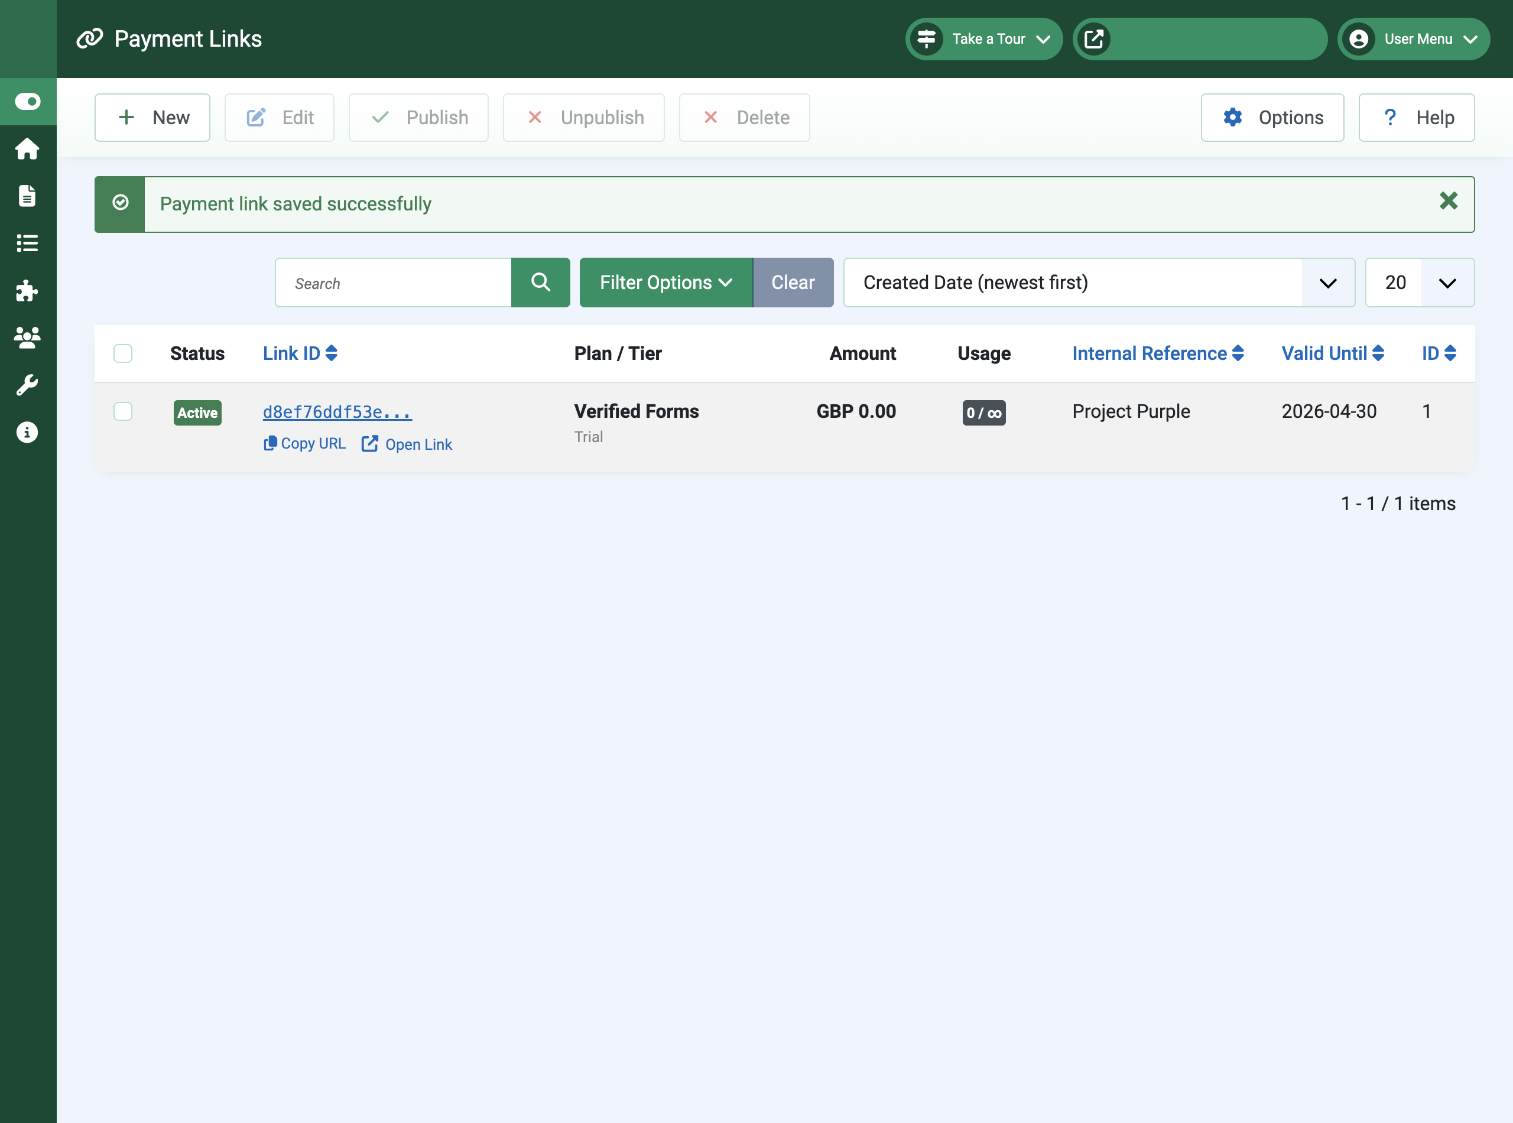Open the plugins puzzle-piece sidebar icon

tap(27, 291)
